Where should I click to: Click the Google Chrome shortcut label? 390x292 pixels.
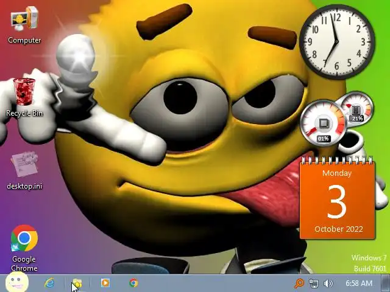[24, 263]
